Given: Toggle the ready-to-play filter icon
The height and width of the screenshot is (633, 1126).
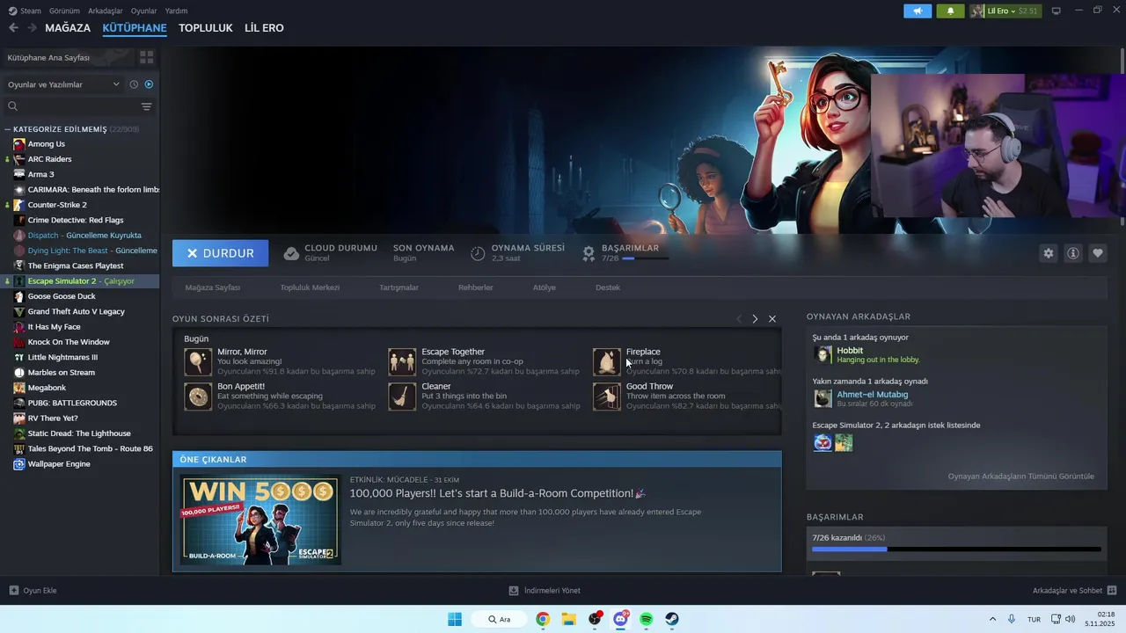Looking at the screenshot, I should point(149,84).
